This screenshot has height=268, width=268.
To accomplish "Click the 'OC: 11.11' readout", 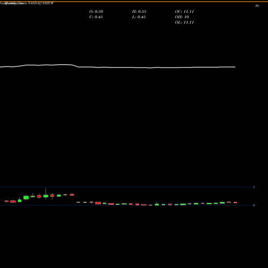I will (184, 11).
